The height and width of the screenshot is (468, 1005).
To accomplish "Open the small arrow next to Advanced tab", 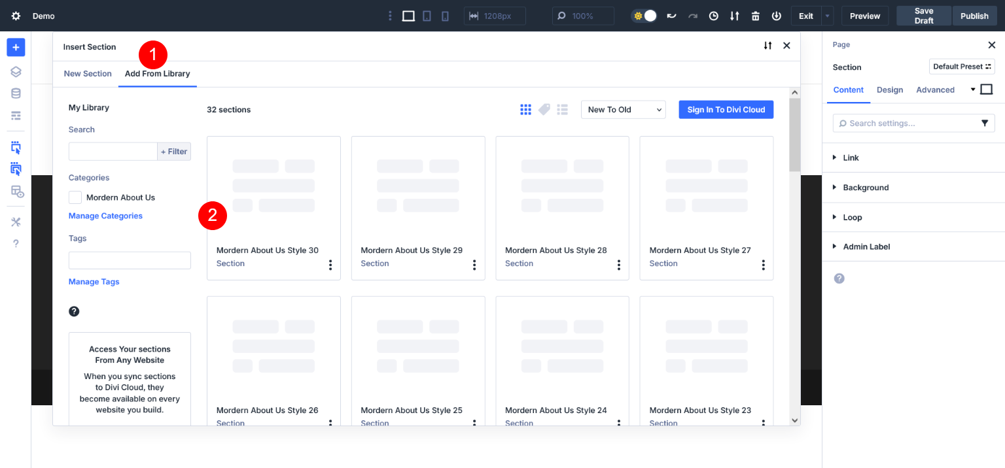I will [x=973, y=90].
